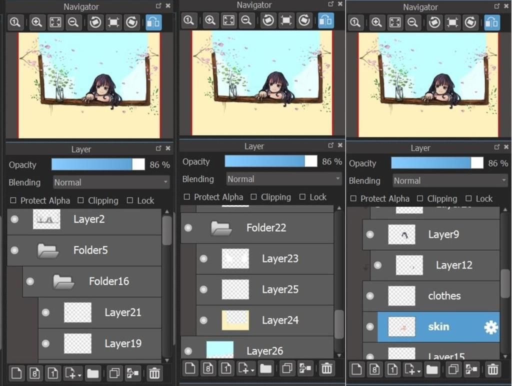The height and width of the screenshot is (386, 512).
Task: Open Blending dropdown in panel with skin layer
Action: [x=450, y=180]
